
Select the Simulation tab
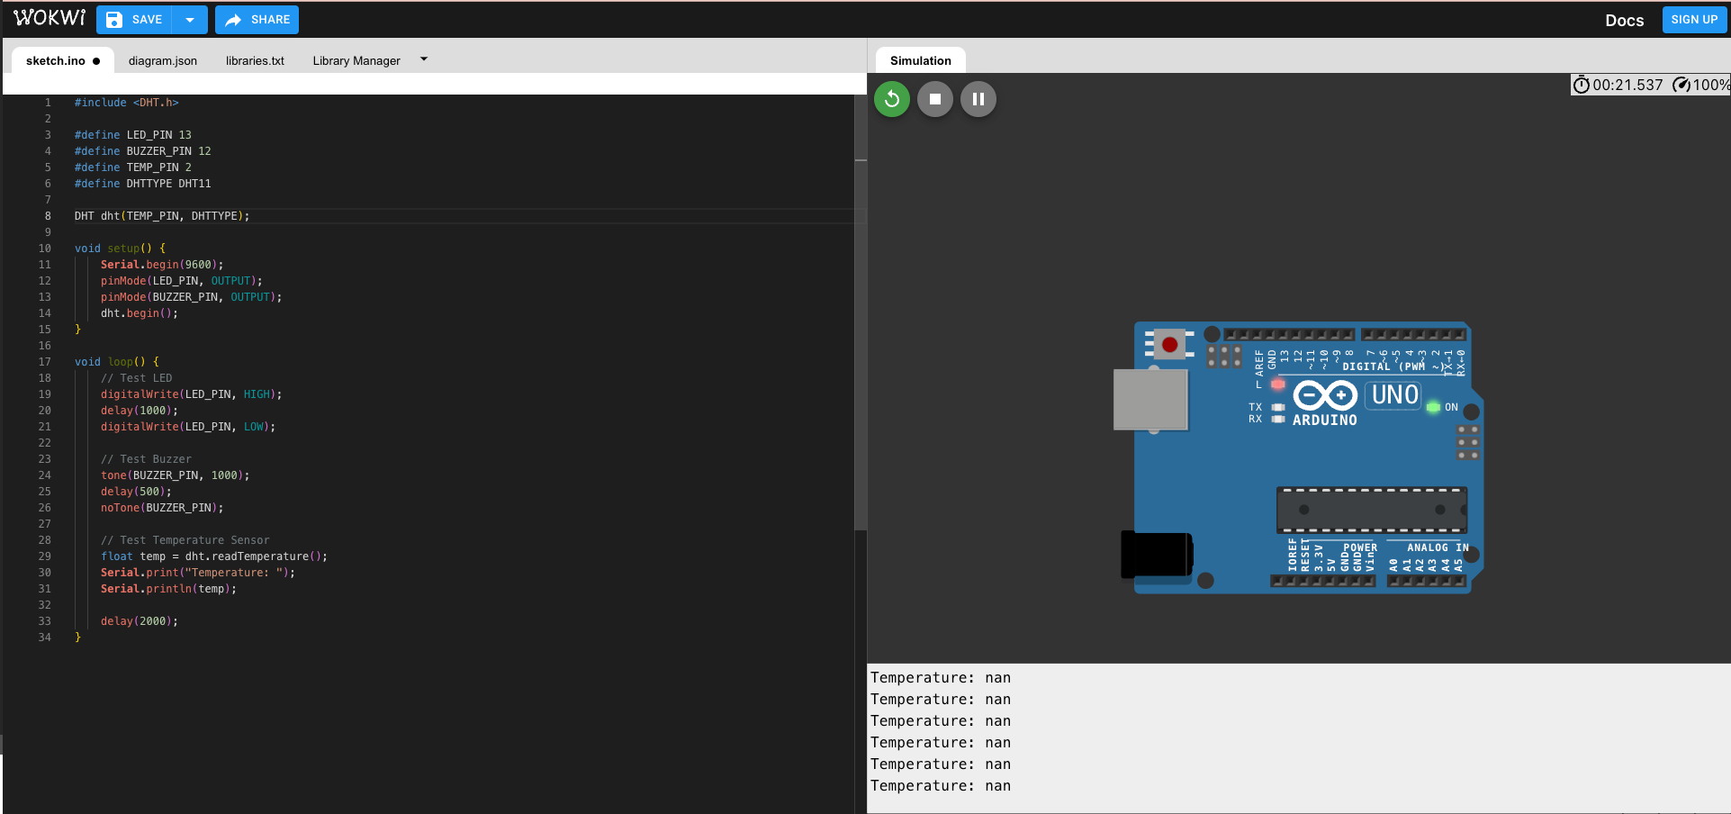921,60
